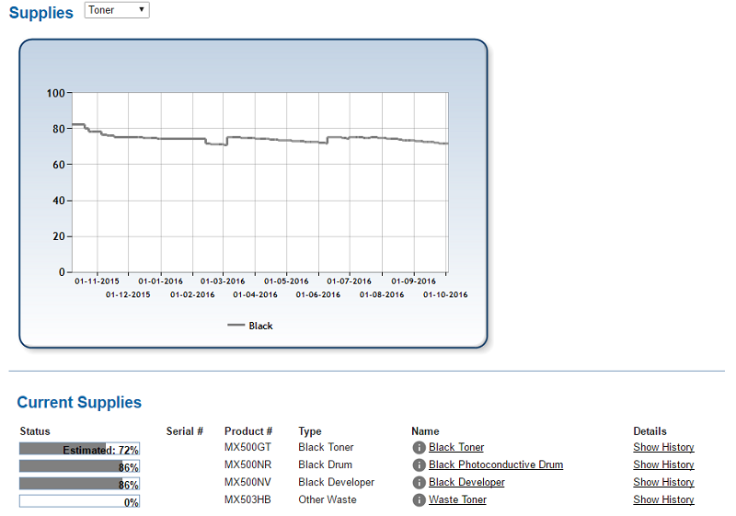Click the Other Waste type cell
736x516 pixels.
click(x=328, y=499)
